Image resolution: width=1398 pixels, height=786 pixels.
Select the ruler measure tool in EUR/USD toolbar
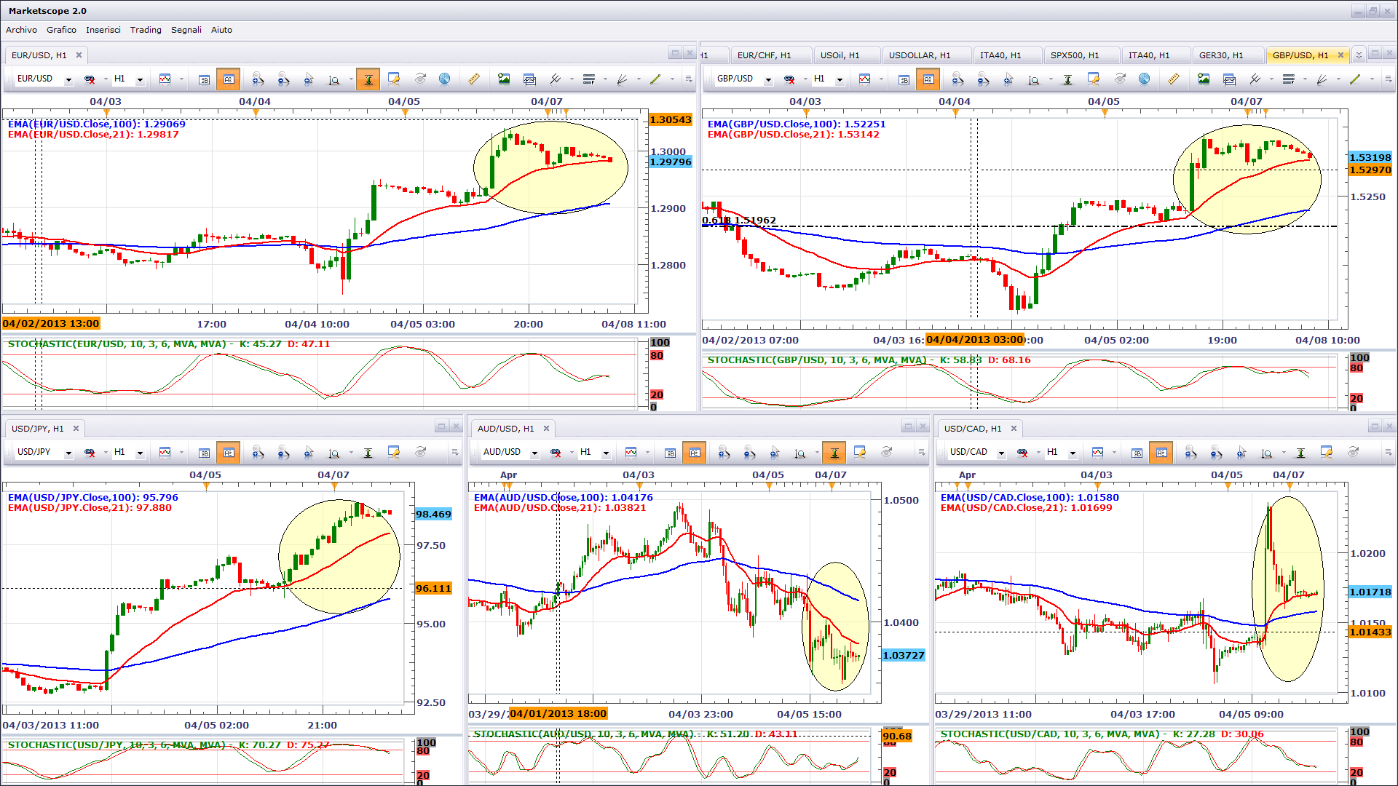(x=474, y=79)
